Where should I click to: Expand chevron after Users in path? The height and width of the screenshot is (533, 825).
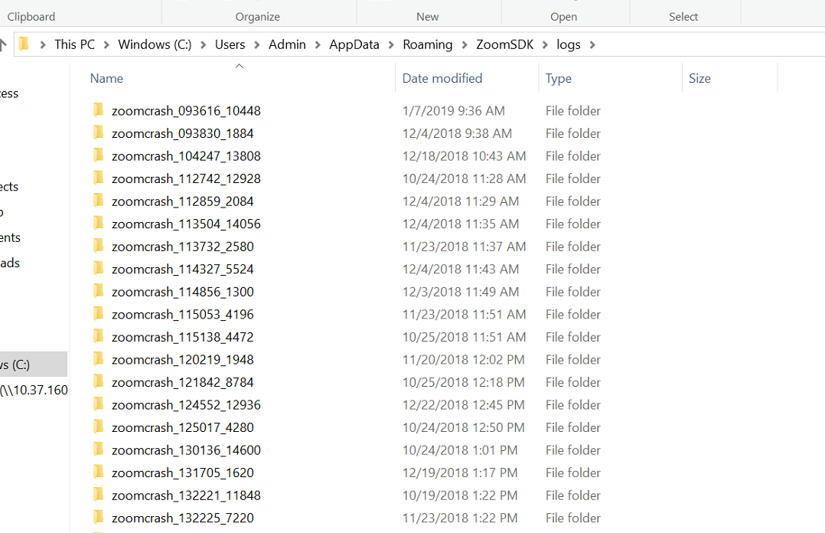[x=257, y=45]
